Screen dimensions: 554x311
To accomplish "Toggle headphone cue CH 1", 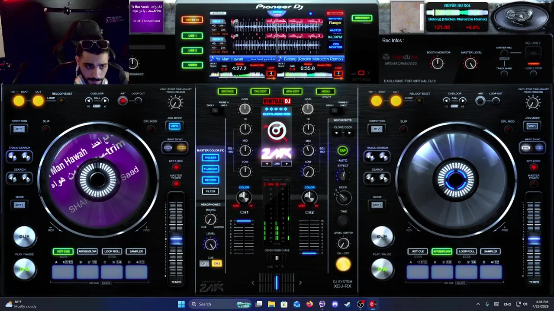I will click(x=204, y=263).
